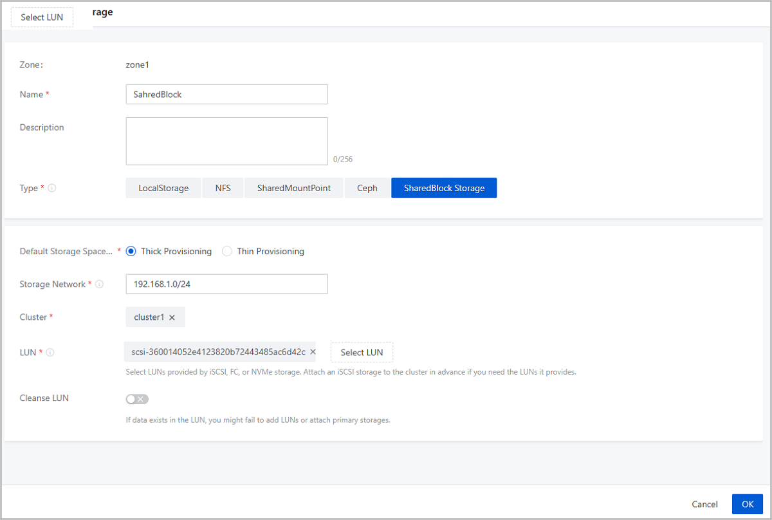The image size is (772, 520).
Task: Click the top-left Select LUN button
Action: [42, 17]
